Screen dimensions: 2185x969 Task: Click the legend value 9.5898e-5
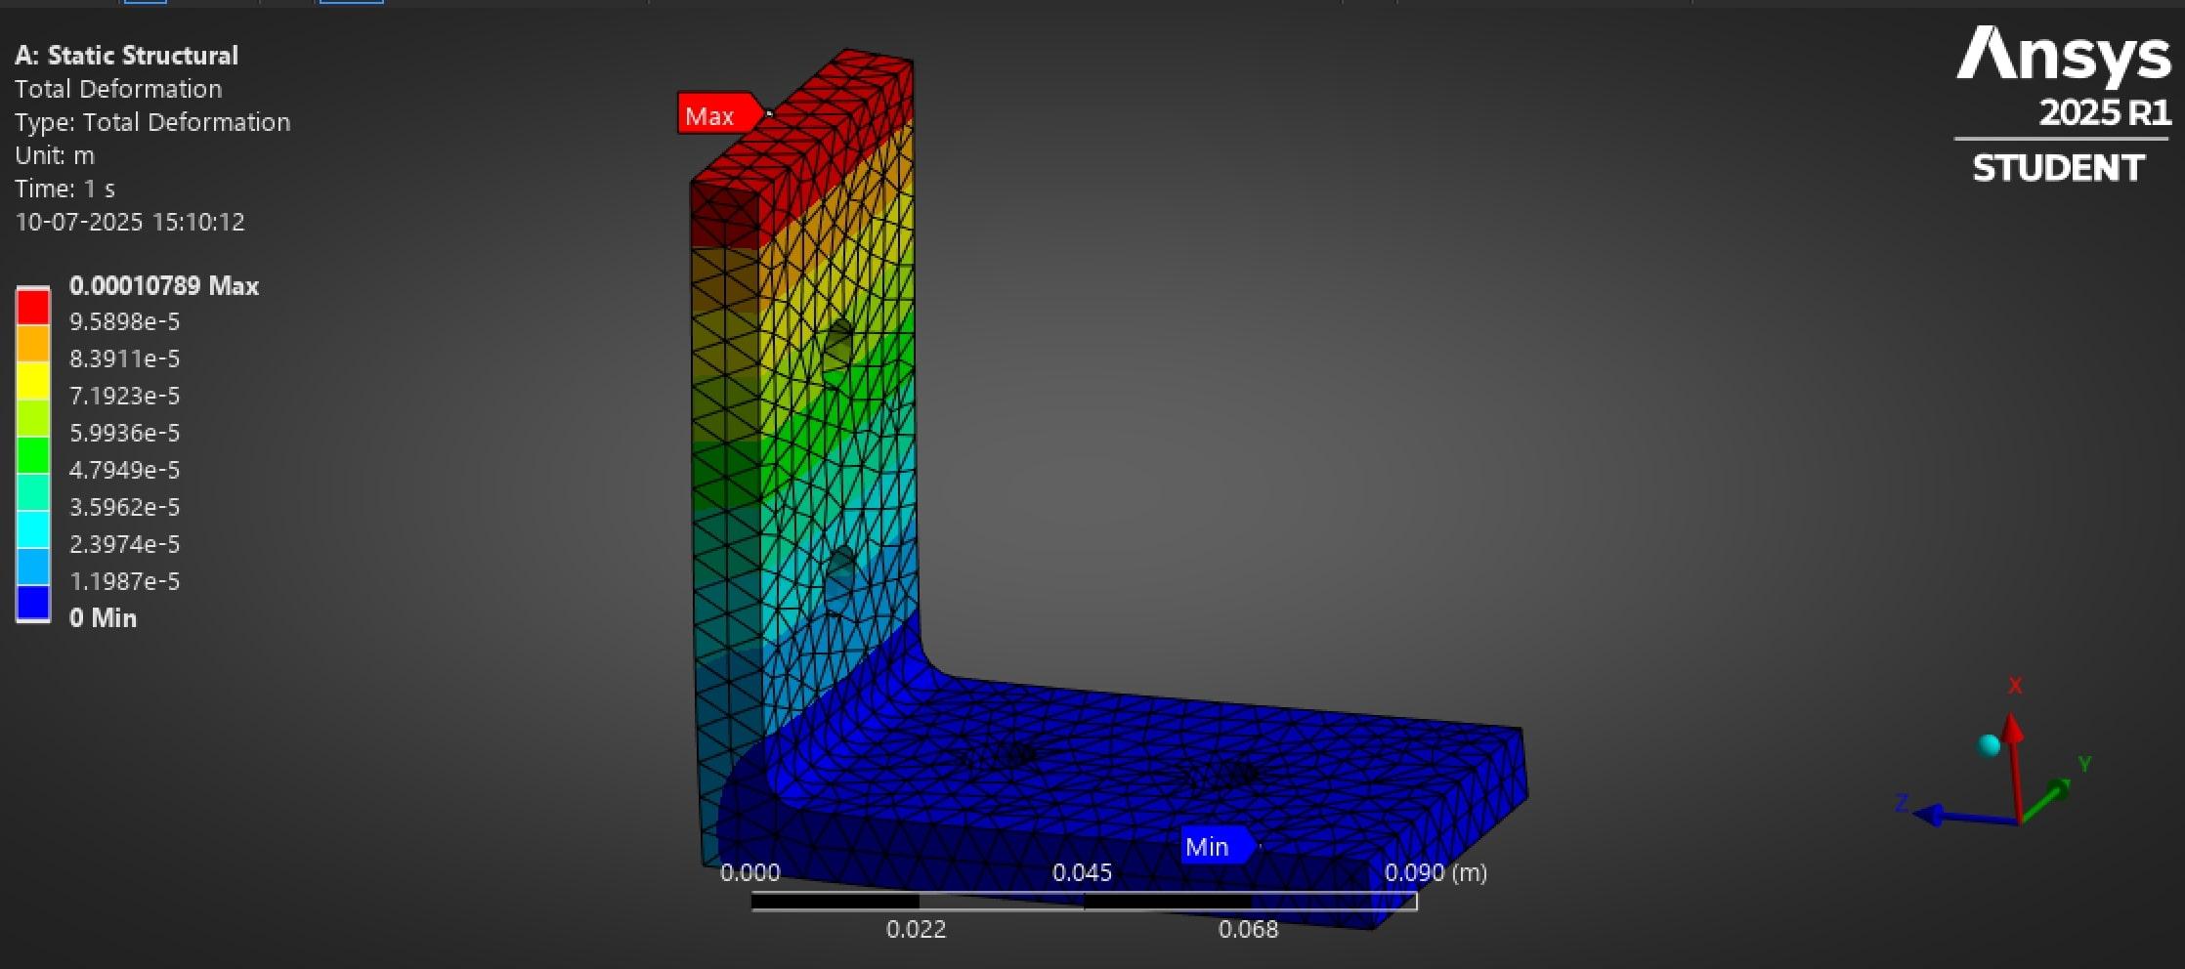(x=124, y=321)
